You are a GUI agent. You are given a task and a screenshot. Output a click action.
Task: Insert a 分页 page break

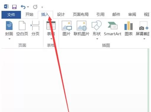(x=35, y=29)
